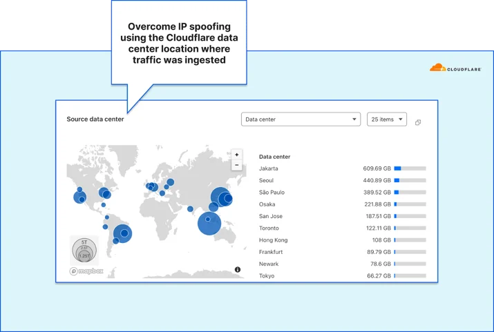Click the expand/copy panel icon
Image resolution: width=494 pixels, height=332 pixels.
tap(418, 122)
